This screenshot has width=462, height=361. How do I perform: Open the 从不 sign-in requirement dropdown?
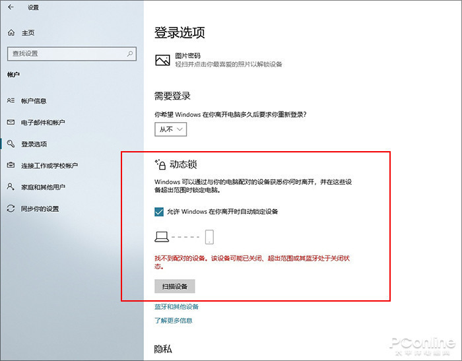pos(170,129)
